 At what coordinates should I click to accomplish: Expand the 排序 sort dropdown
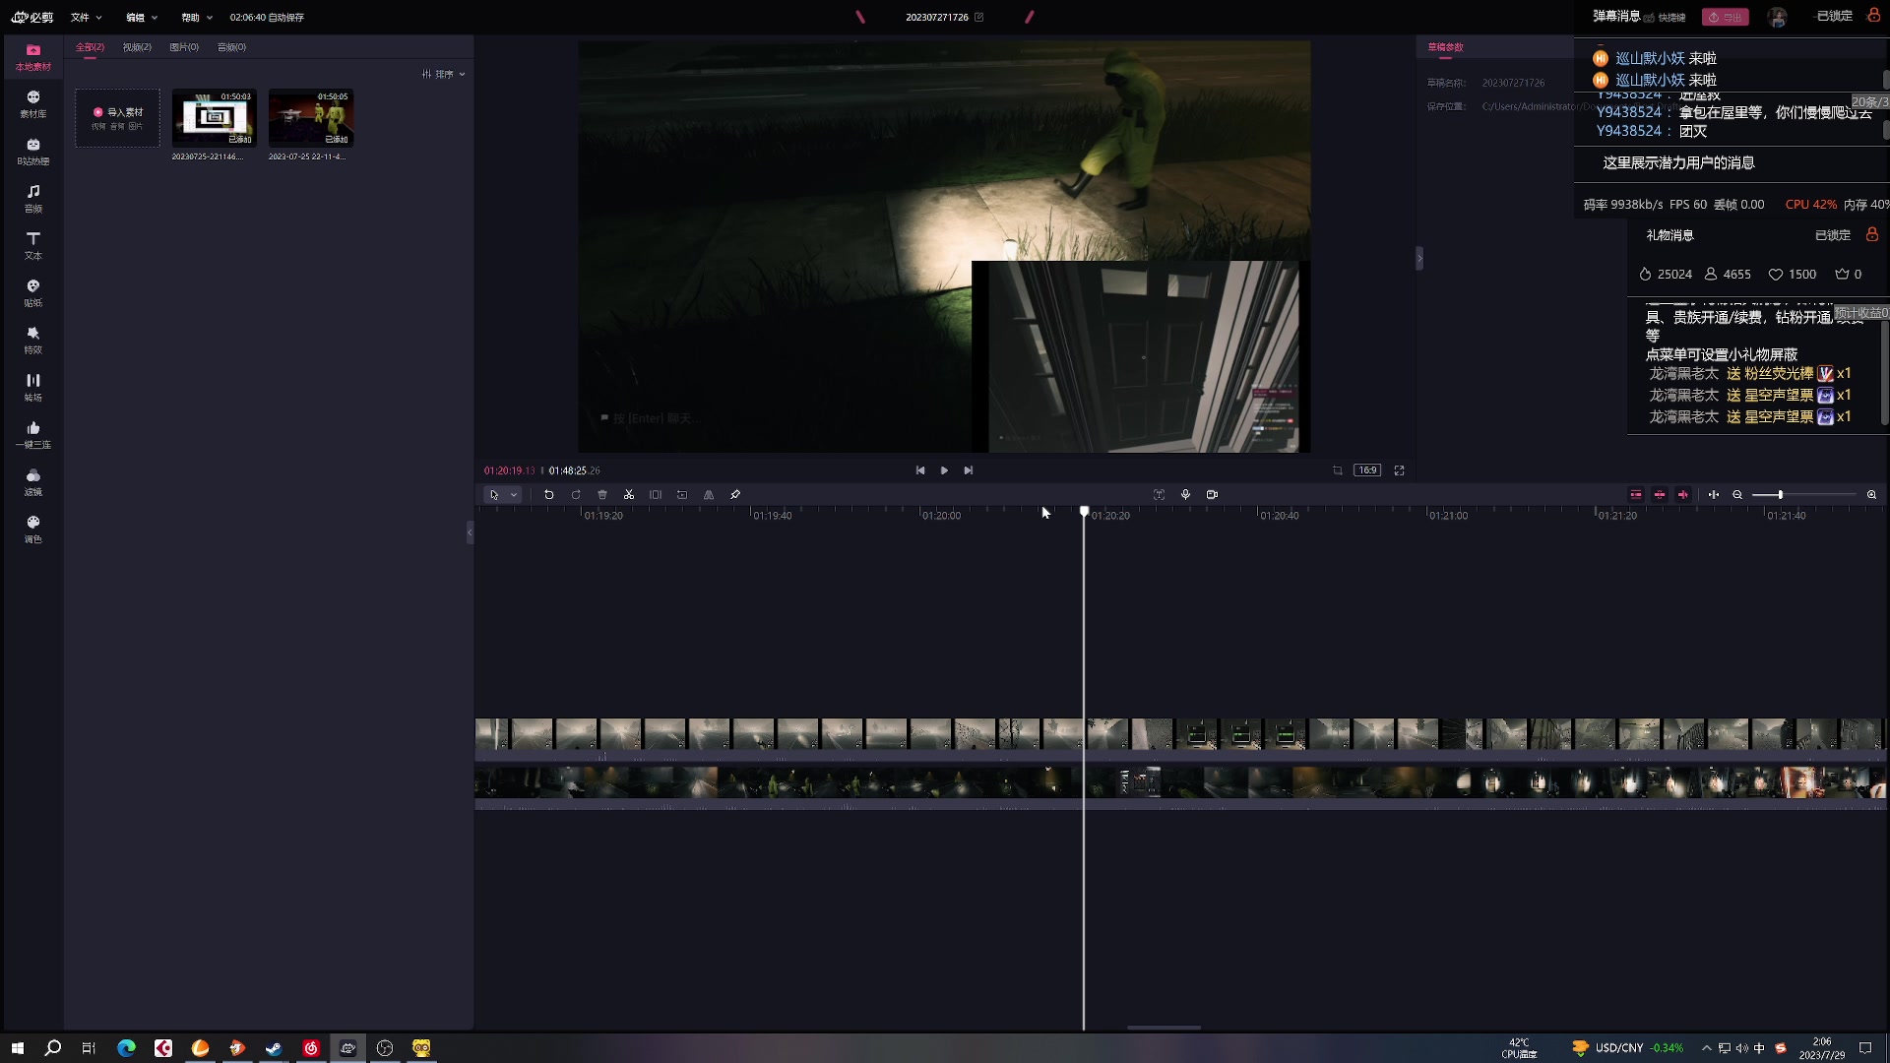pyautogui.click(x=444, y=74)
